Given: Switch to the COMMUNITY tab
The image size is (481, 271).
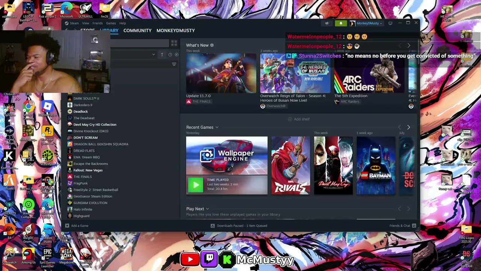Looking at the screenshot, I should [138, 30].
